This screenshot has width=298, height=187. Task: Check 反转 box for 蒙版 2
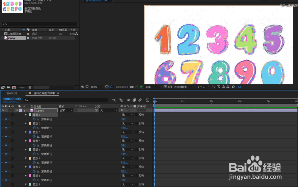point(137,123)
